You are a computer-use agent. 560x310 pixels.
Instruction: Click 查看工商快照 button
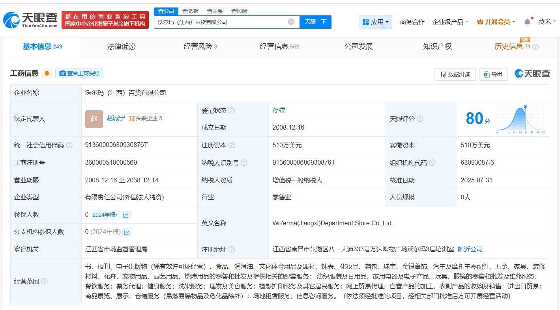tap(79, 73)
